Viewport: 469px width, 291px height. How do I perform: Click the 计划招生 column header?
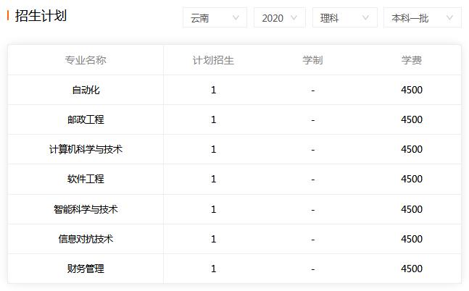[x=213, y=60]
